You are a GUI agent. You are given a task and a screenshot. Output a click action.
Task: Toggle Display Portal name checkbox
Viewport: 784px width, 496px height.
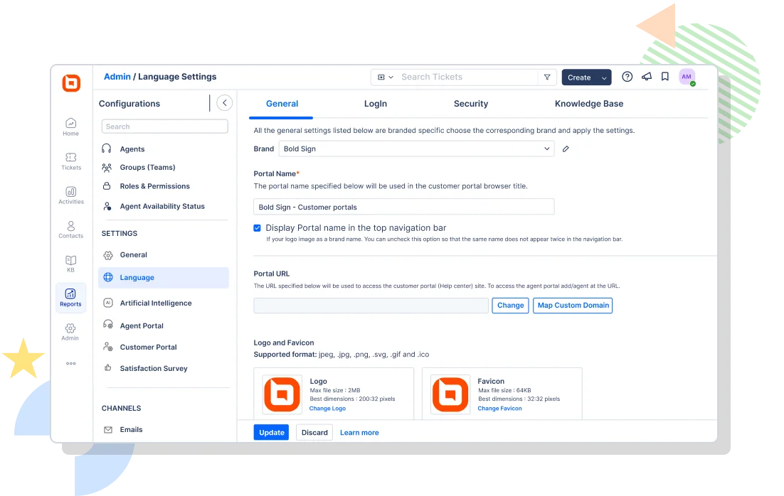pyautogui.click(x=257, y=228)
